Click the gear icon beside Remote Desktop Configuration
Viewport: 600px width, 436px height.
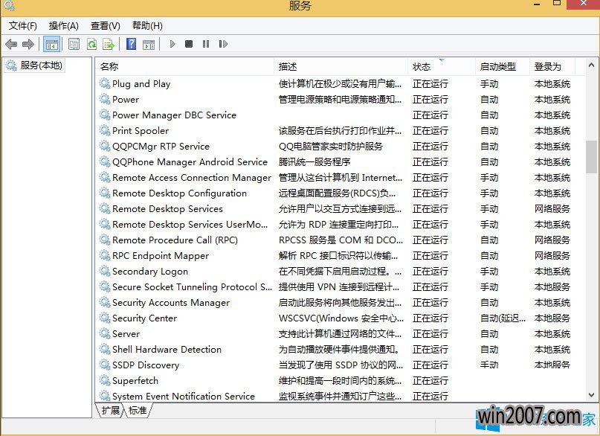click(105, 193)
